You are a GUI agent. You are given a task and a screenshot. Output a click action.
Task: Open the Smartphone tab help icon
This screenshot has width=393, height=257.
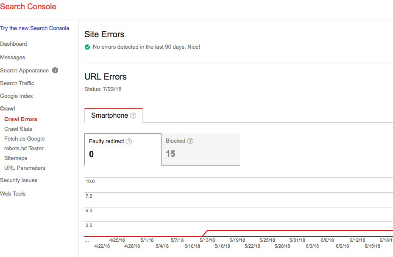pos(133,115)
